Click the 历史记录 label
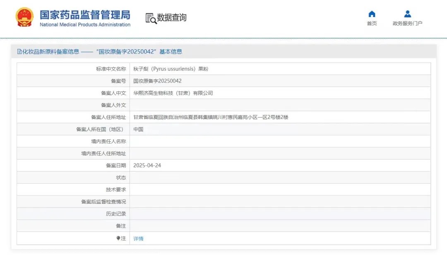Viewport: 447px width, 256px height. tap(116, 214)
